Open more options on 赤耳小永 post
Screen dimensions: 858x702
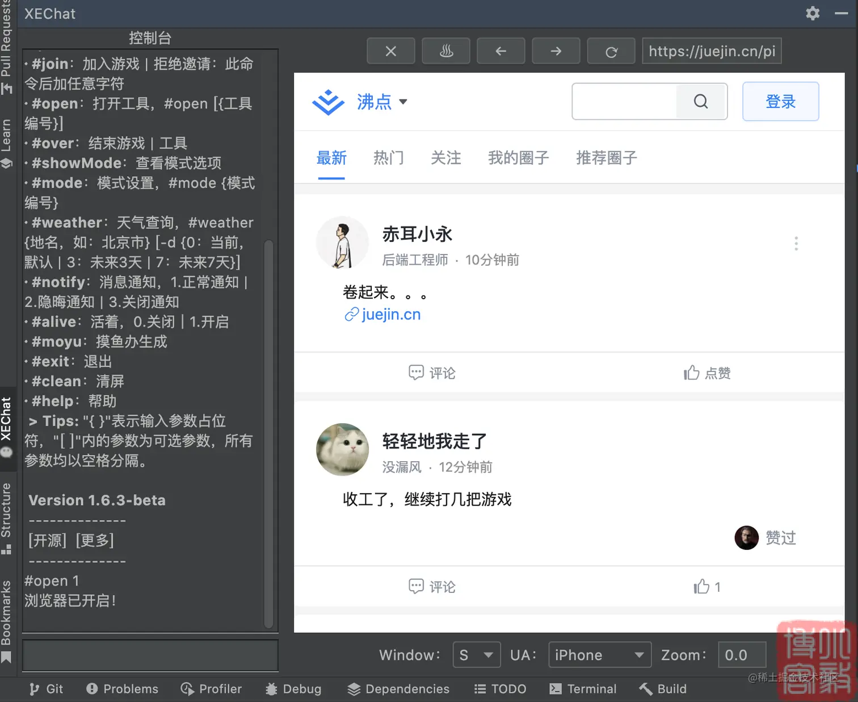(796, 244)
